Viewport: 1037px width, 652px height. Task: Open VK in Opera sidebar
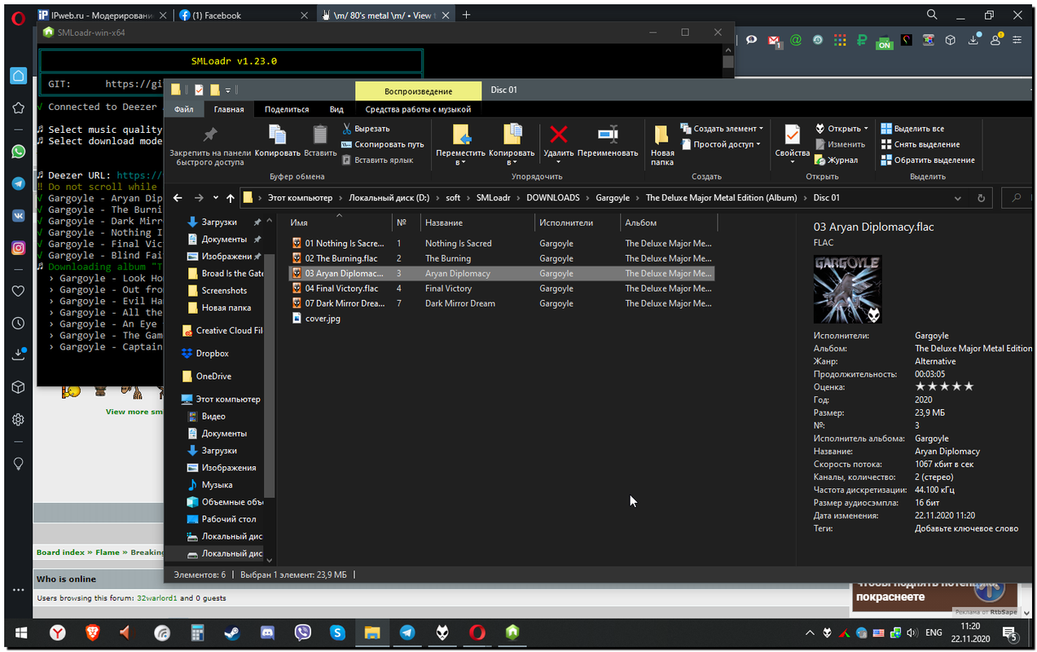tap(18, 215)
